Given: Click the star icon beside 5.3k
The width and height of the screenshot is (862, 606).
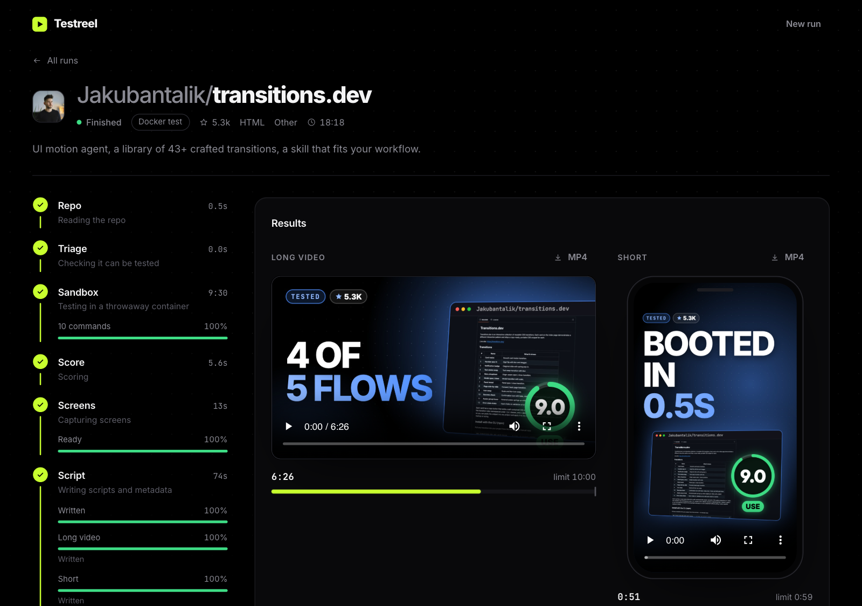Looking at the screenshot, I should [204, 123].
